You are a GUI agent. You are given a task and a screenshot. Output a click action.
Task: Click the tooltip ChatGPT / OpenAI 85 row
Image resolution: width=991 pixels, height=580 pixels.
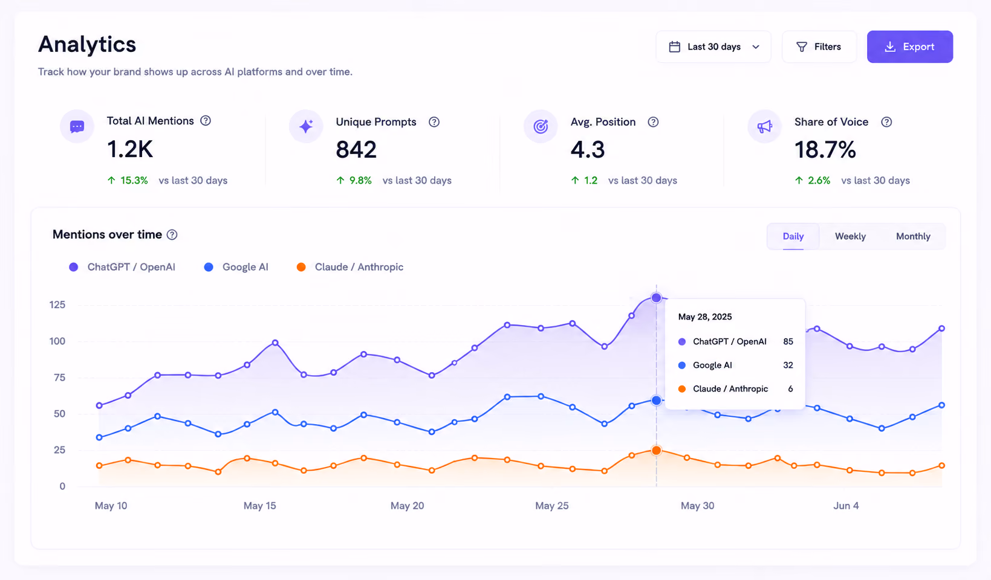pyautogui.click(x=735, y=342)
